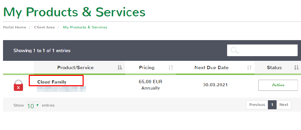Image resolution: width=301 pixels, height=130 pixels.
Task: Click the search magnifier icon
Action: pyautogui.click(x=235, y=50)
